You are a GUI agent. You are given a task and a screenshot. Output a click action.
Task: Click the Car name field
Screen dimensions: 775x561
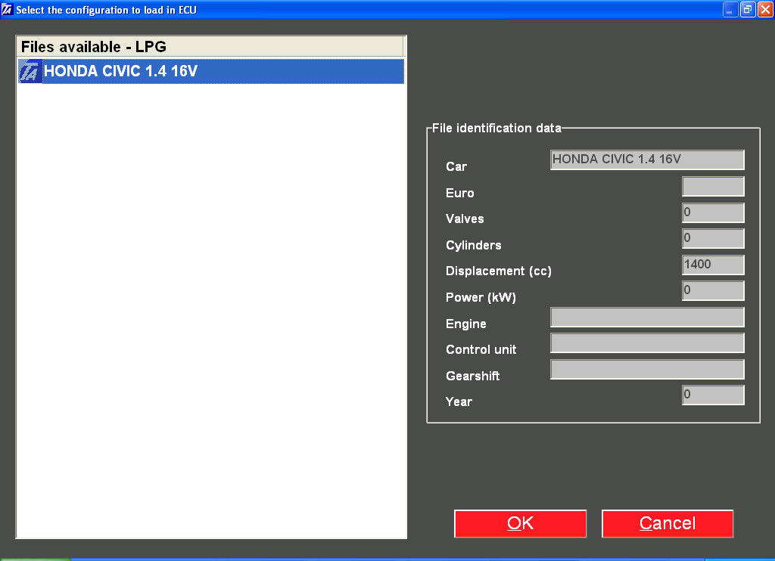(647, 160)
